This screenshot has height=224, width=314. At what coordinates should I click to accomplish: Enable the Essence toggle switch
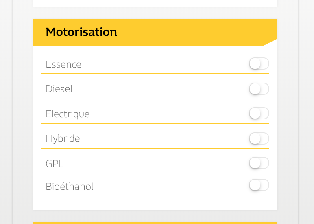tap(259, 64)
